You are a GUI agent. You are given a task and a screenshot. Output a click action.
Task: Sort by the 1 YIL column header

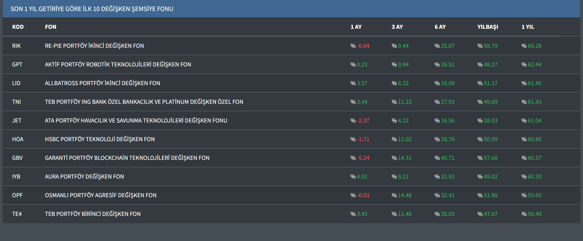pyautogui.click(x=528, y=27)
